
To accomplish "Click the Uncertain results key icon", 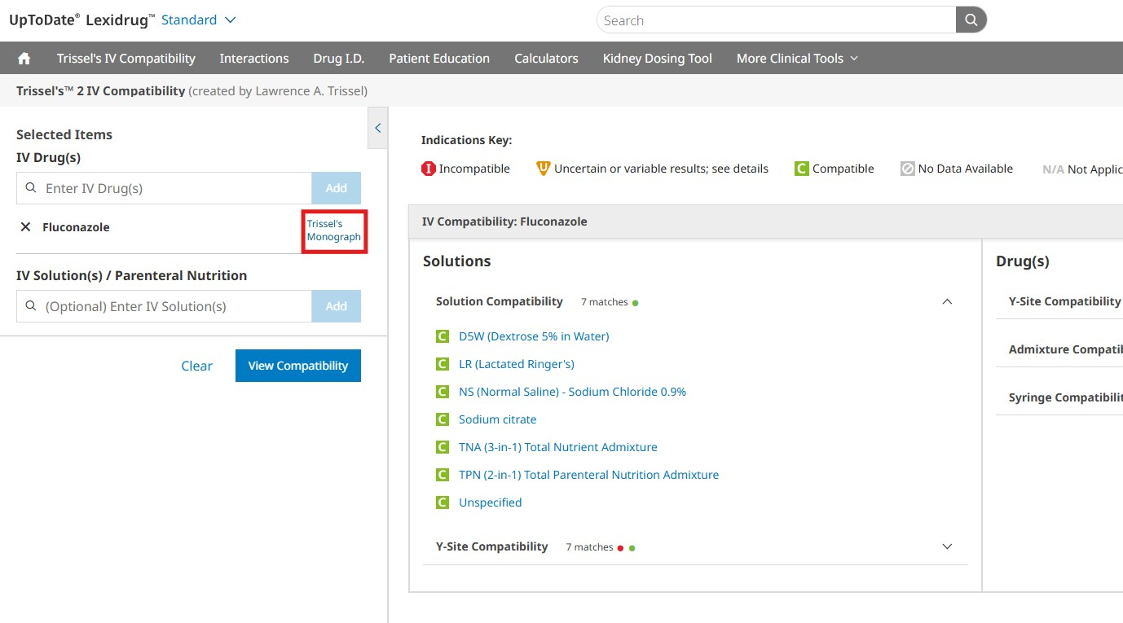I will 544,169.
